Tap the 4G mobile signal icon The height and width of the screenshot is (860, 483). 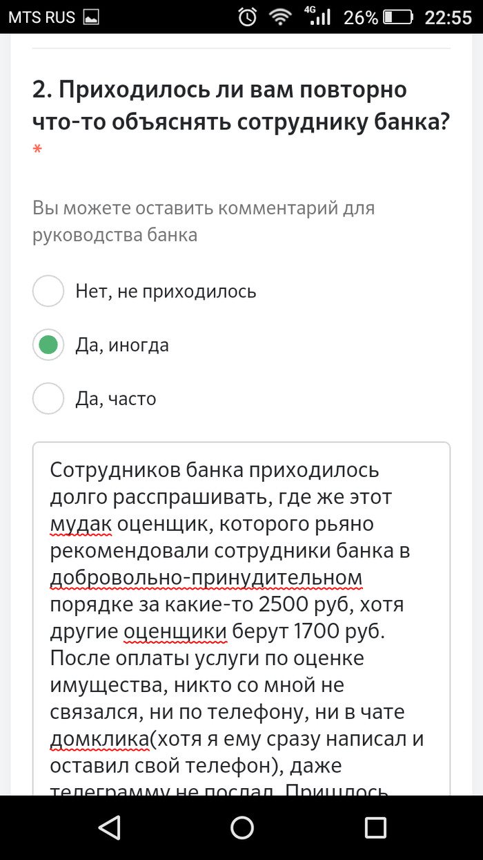pyautogui.click(x=318, y=17)
